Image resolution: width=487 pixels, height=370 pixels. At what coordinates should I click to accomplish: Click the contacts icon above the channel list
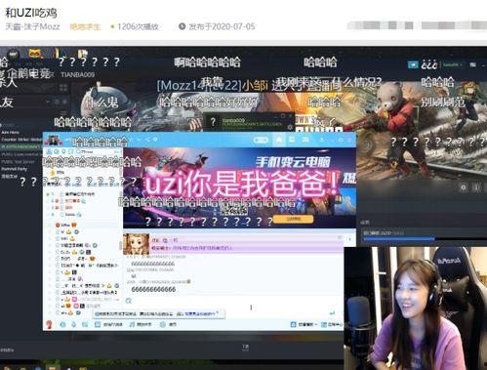pos(49,151)
